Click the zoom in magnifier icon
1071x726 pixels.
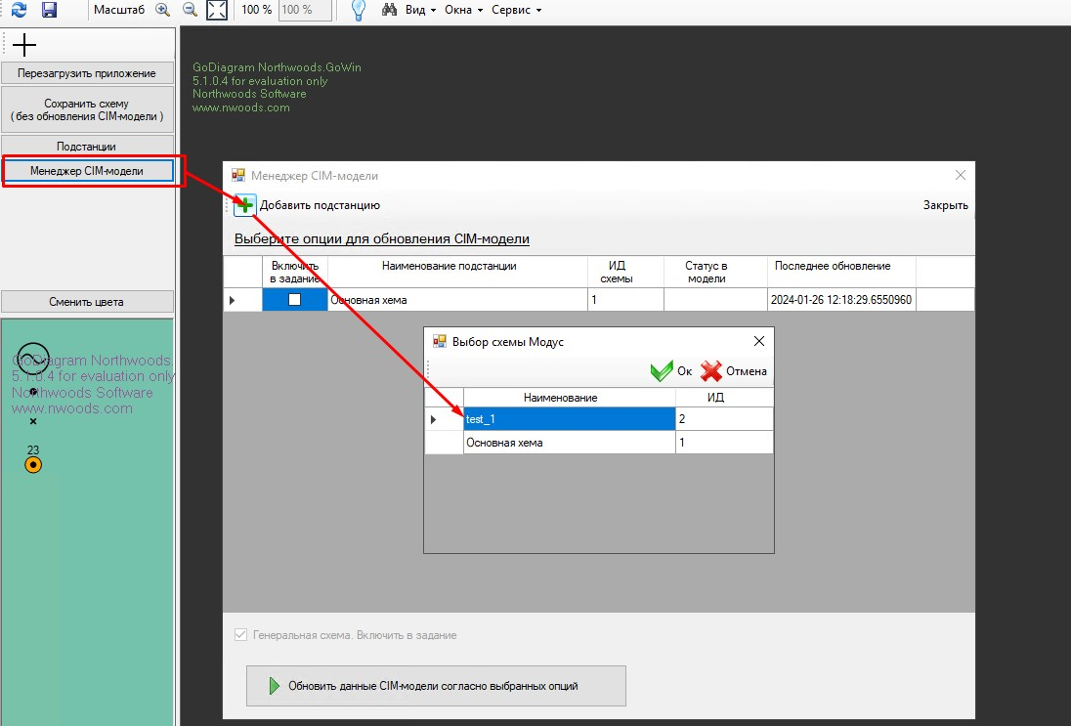pos(163,10)
